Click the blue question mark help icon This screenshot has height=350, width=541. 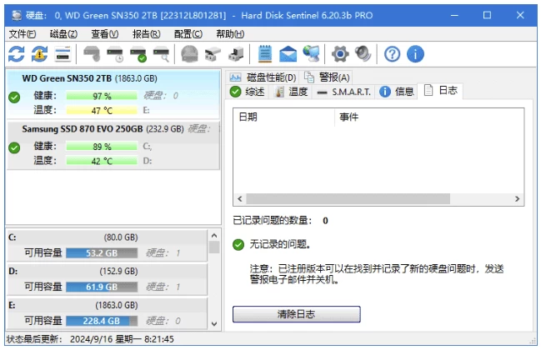pos(392,54)
